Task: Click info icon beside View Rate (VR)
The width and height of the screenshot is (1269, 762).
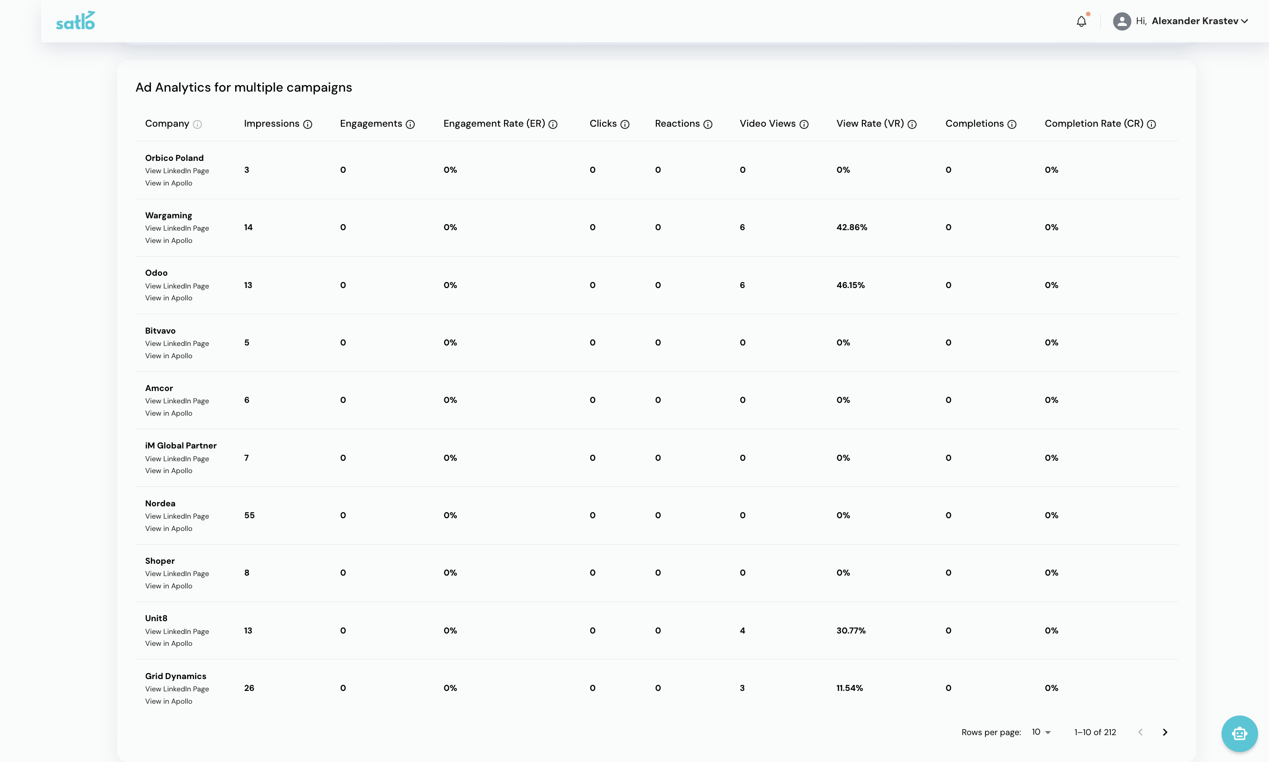Action: tap(912, 124)
